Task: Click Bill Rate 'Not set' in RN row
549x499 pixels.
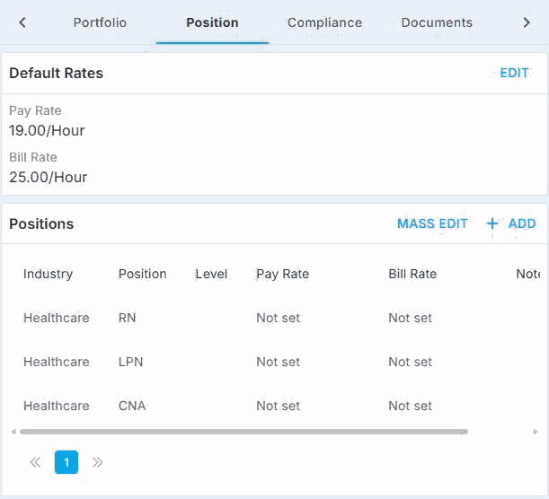Action: point(410,318)
